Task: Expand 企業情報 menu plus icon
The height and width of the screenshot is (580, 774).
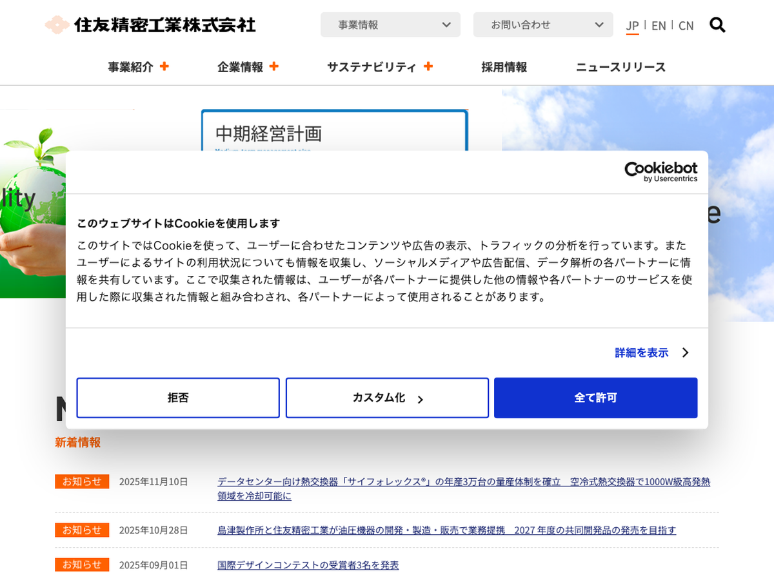Action: [x=274, y=66]
